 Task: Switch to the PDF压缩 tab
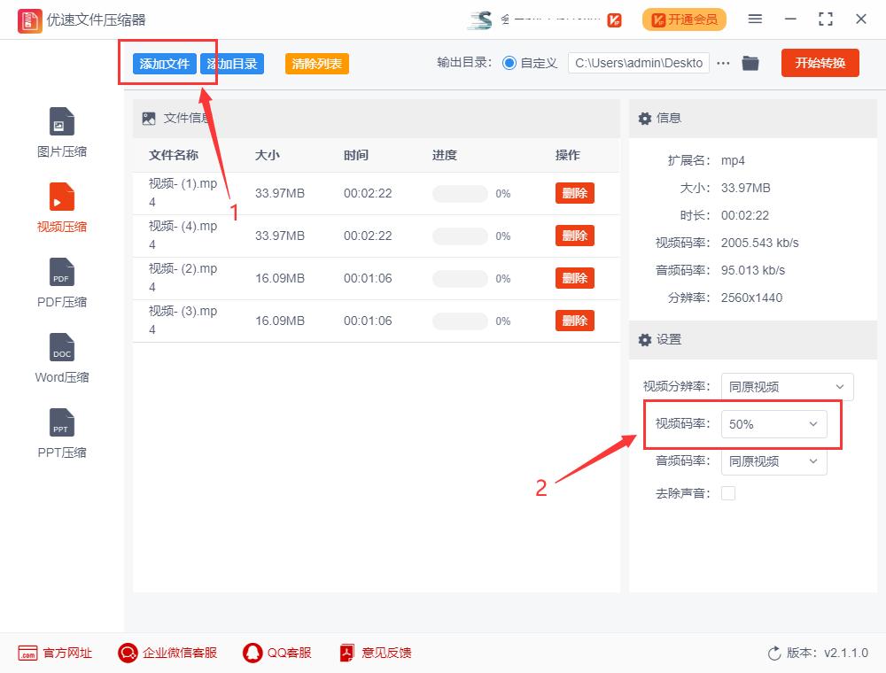pos(60,283)
